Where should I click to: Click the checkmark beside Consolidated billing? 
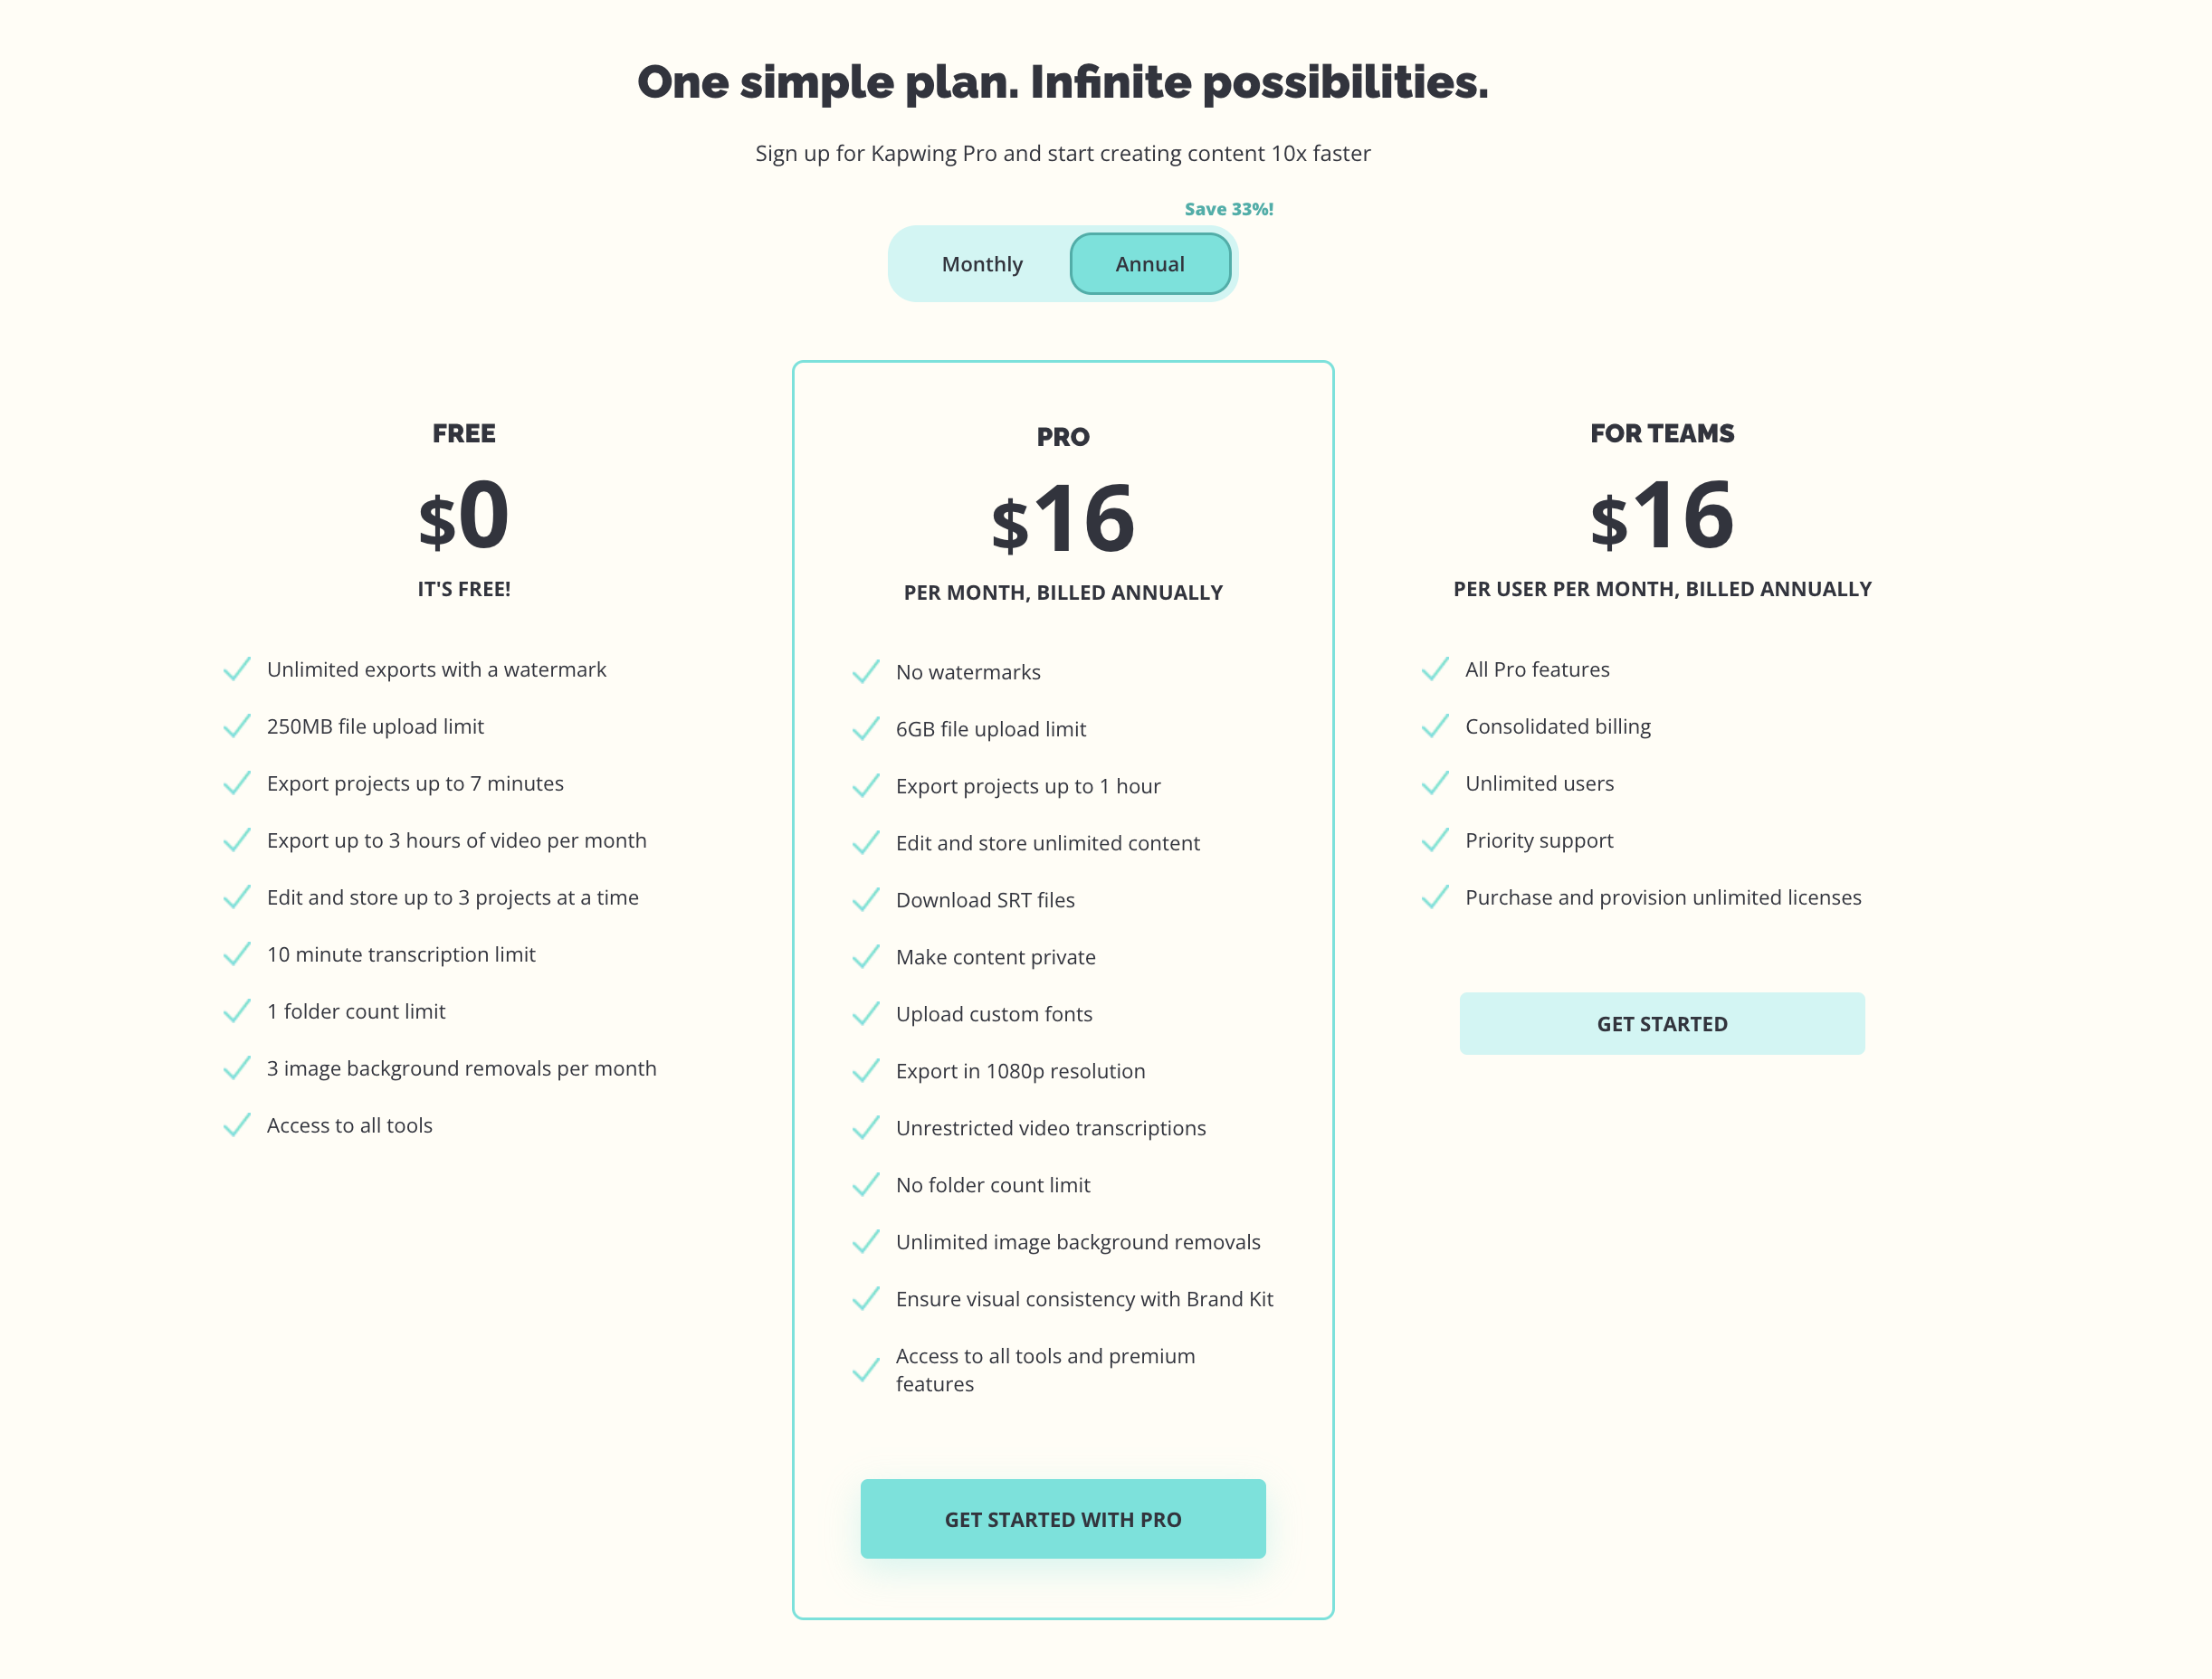pyautogui.click(x=1435, y=726)
